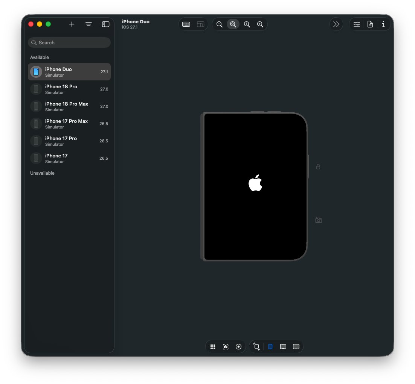
Task: Select the half-open device posture icon
Action: [283, 347]
